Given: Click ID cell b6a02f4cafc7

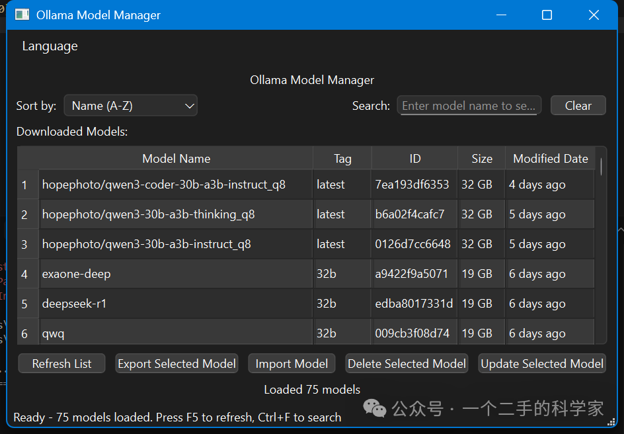Looking at the screenshot, I should 414,214.
